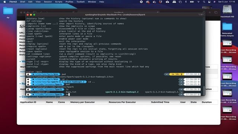Click the Bluetooth menu bar icon
Screen dimensions: 238x134
186,2
